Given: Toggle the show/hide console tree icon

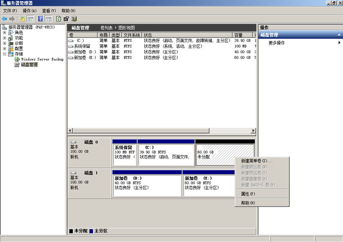Looking at the screenshot, I should tap(31, 19).
